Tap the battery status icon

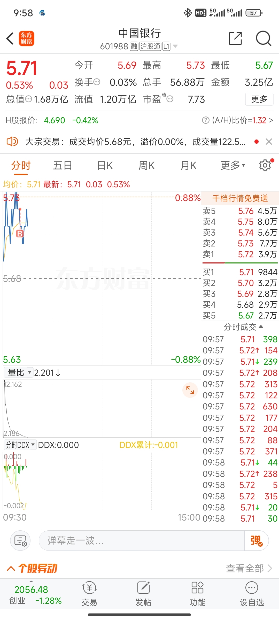point(254,13)
